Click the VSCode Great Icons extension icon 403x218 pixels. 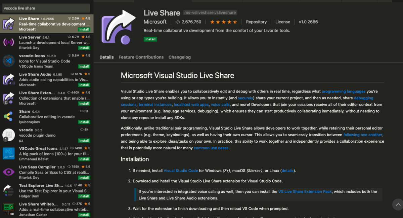point(9,153)
